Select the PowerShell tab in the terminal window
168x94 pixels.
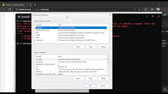[x=24, y=17]
